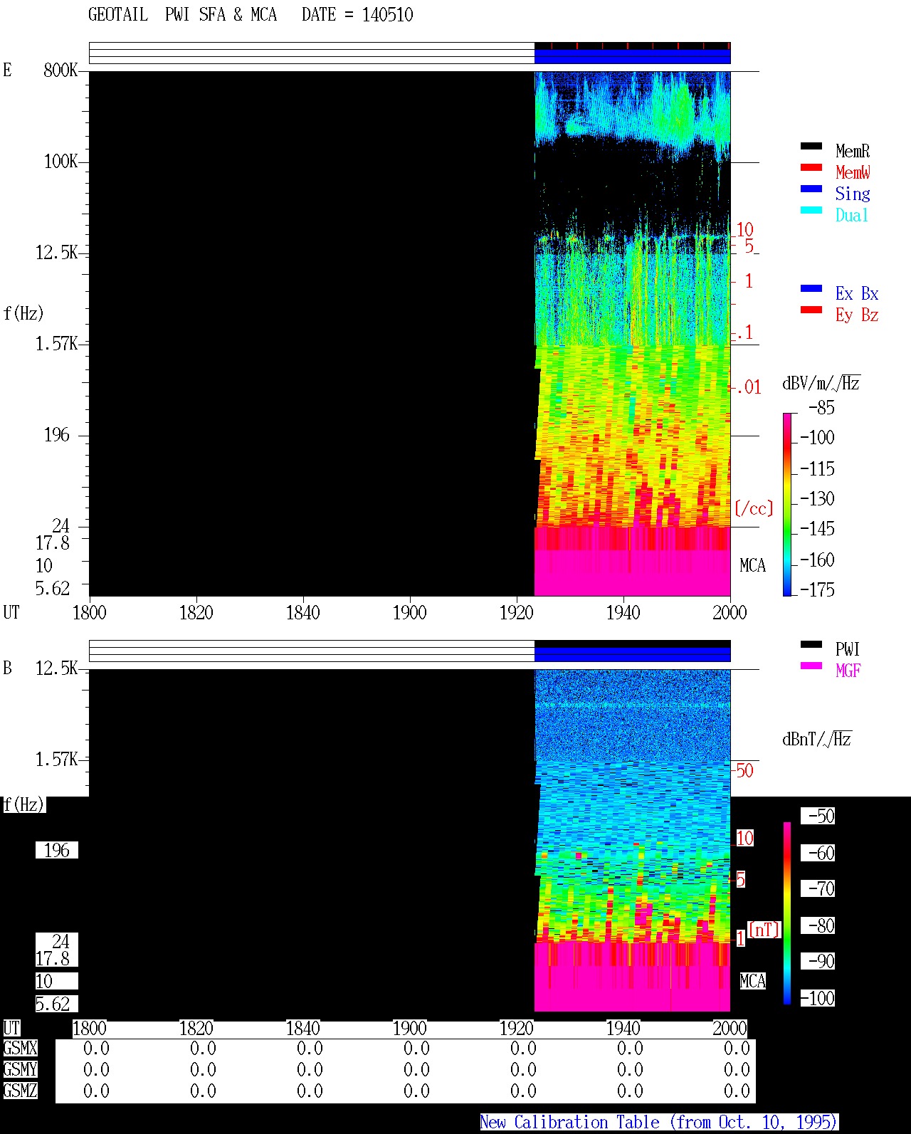
Task: Click the blue mode bar above the B spectrogram
Action: click(632, 654)
